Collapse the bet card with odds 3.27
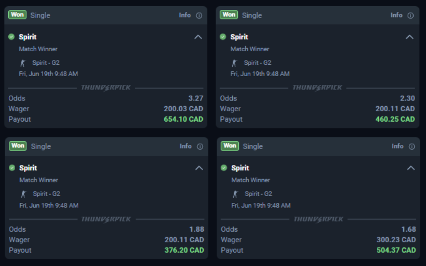Image resolution: width=426 pixels, height=266 pixels. [198, 37]
